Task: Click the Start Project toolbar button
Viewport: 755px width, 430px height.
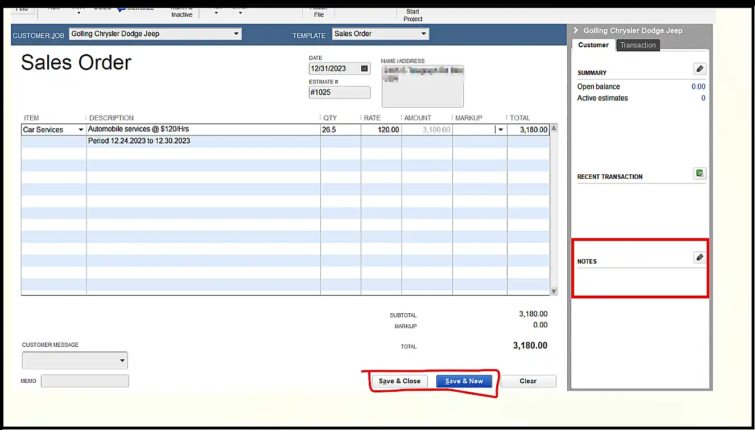Action: tap(413, 15)
